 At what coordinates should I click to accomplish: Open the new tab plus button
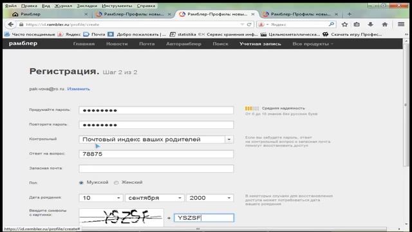coord(349,14)
